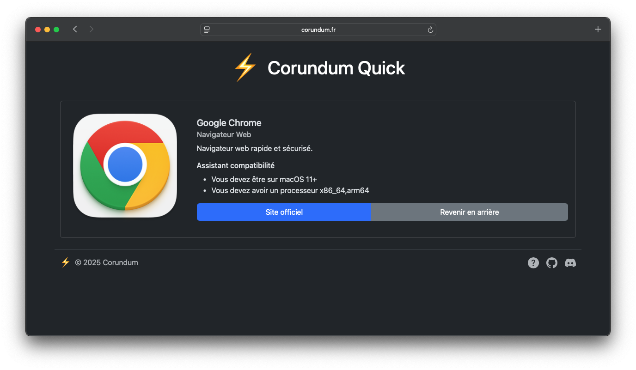Close the browser window with the red button
This screenshot has width=636, height=370.
[x=38, y=30]
